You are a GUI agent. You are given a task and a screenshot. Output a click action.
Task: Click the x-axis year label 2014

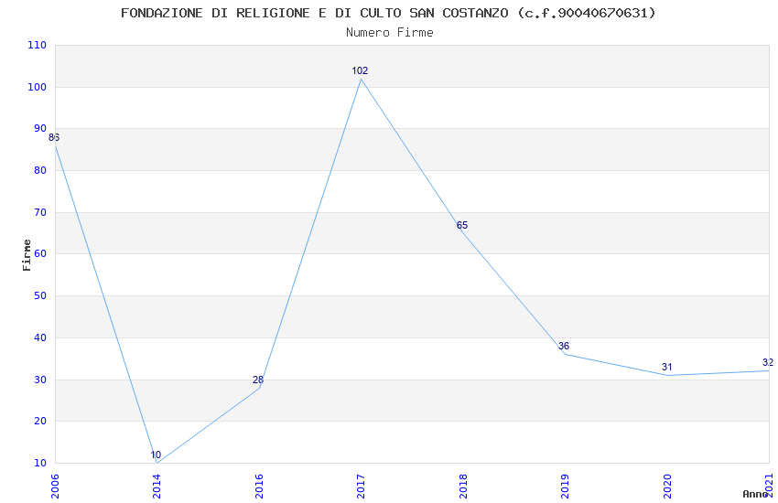157,486
